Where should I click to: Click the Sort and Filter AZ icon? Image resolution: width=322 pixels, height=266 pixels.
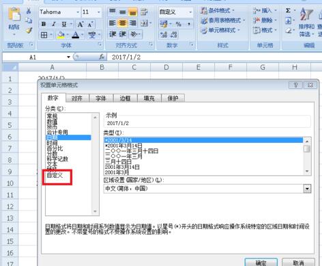[x=306, y=14]
